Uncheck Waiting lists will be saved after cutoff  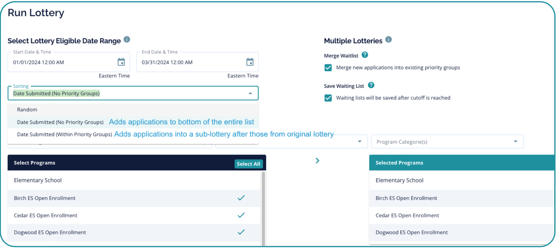coord(328,98)
